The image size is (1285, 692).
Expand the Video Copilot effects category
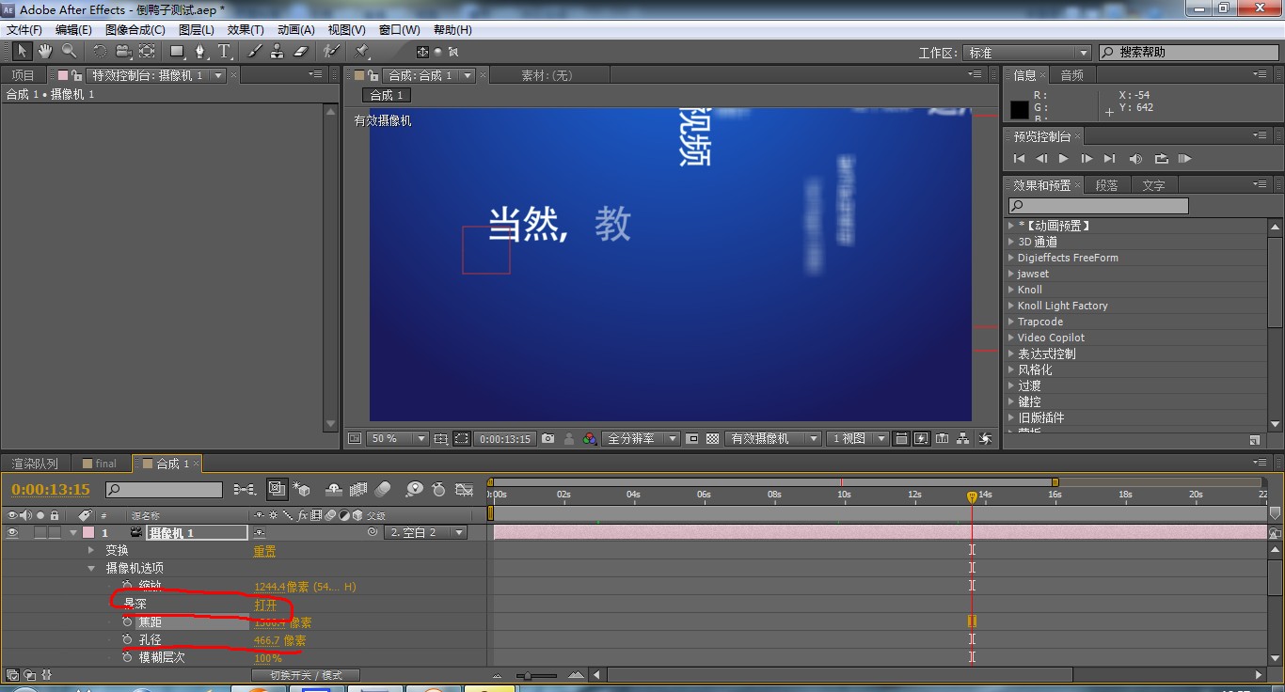pos(1009,338)
